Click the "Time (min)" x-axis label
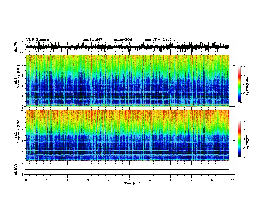This screenshot has width=262, height=202. pyautogui.click(x=132, y=183)
